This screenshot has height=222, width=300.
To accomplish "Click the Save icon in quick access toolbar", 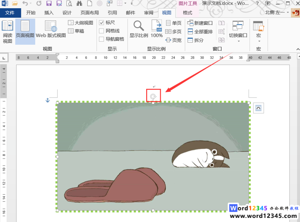I will pos(49,3).
